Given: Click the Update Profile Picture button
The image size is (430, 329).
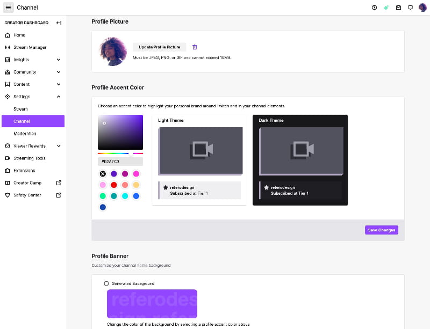Looking at the screenshot, I should [x=159, y=47].
